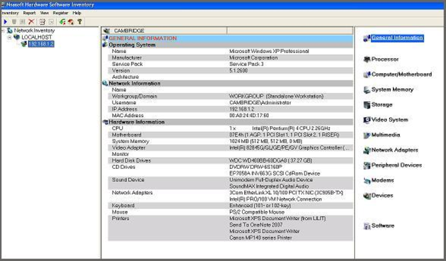
Task: Click the green arrow toolbar icon
Action: click(x=62, y=21)
